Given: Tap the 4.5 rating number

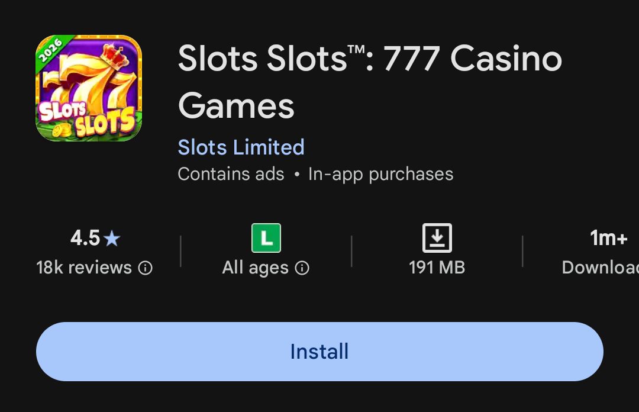Looking at the screenshot, I should coord(85,238).
